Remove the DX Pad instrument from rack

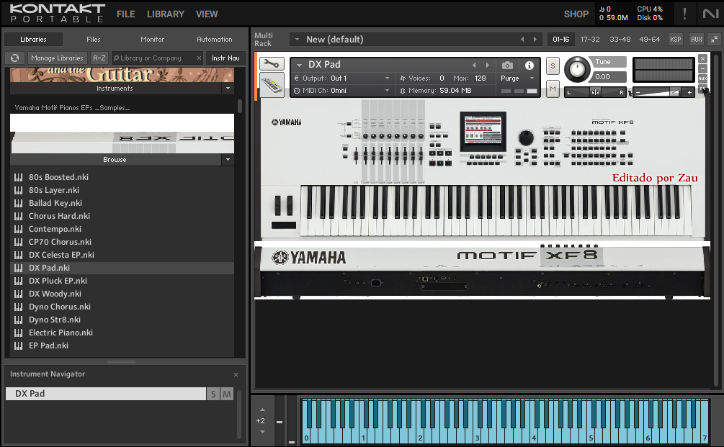coord(702,58)
